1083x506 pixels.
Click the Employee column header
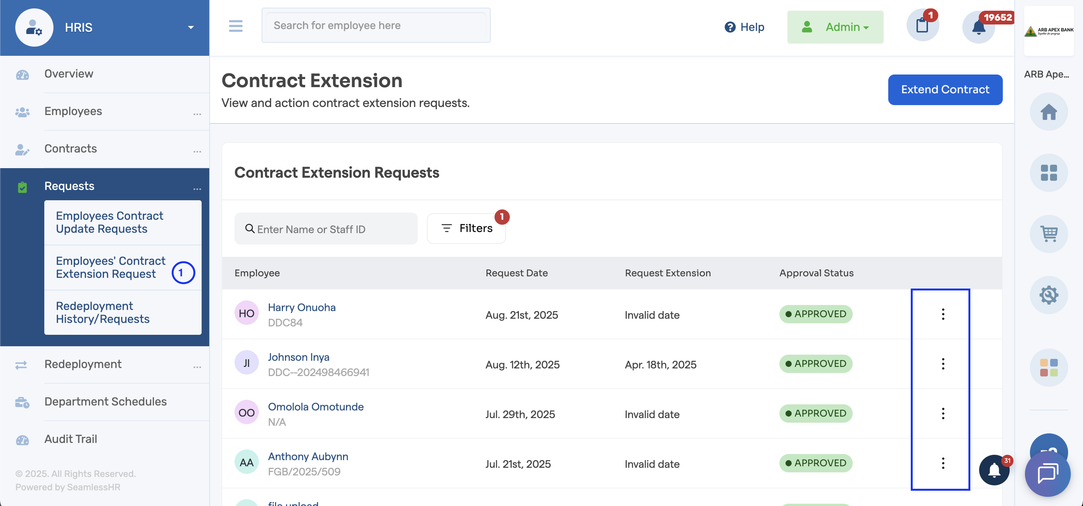(x=257, y=273)
